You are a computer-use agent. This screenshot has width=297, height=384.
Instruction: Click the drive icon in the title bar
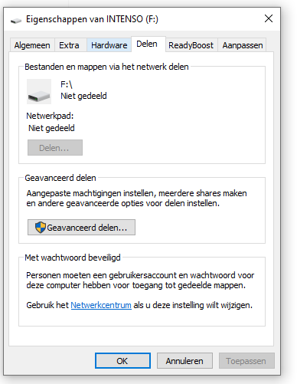[x=16, y=21]
